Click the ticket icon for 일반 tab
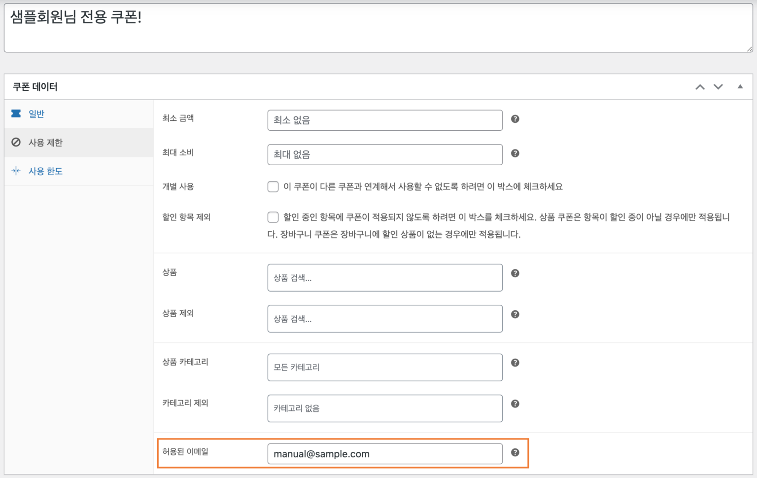Image resolution: width=757 pixels, height=478 pixels. tap(16, 113)
